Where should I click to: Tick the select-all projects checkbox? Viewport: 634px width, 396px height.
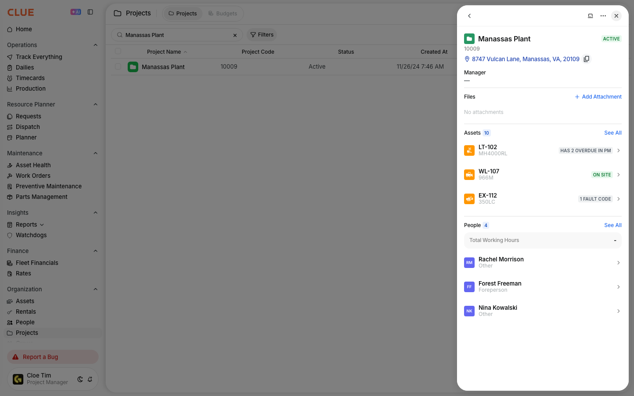118,51
